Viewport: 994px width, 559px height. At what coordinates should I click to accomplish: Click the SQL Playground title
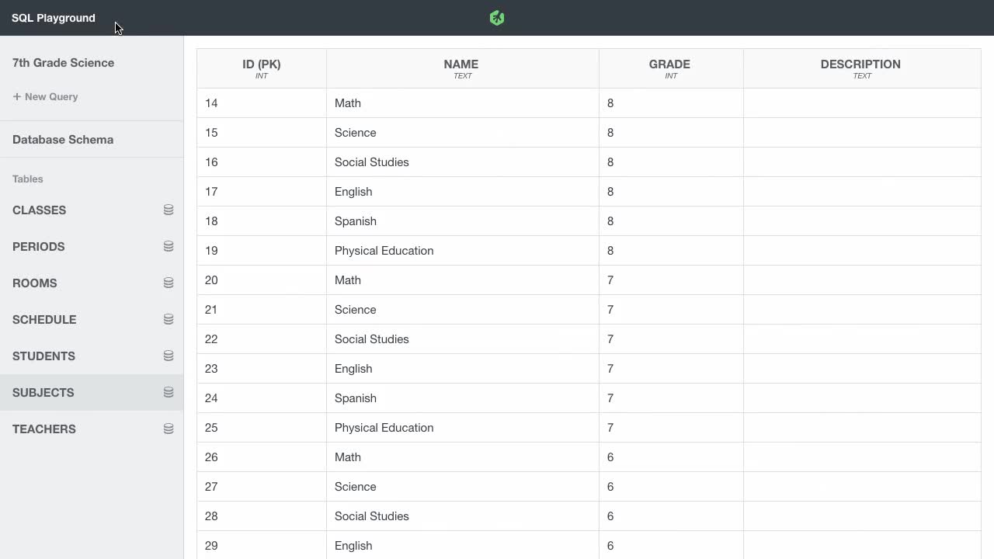pos(53,17)
